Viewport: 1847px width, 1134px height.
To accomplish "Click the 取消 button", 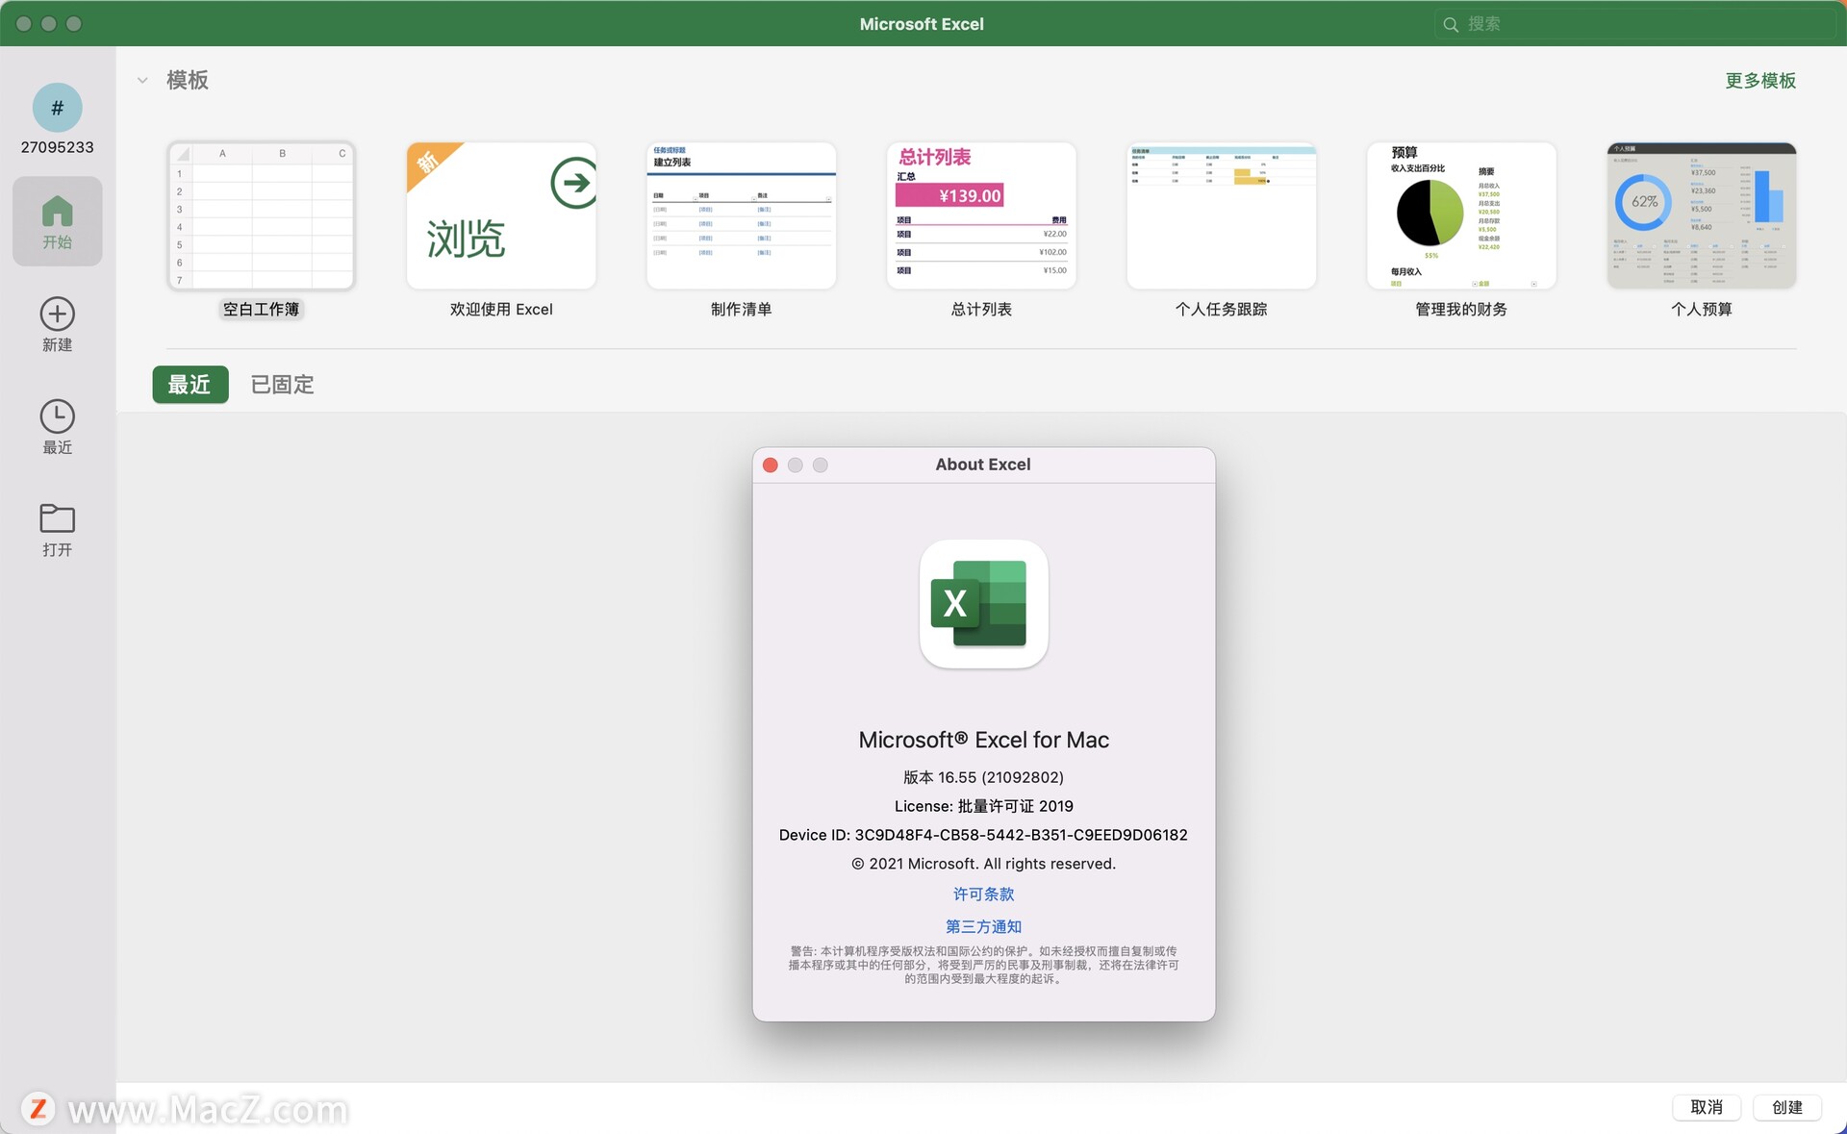I will click(1707, 1107).
